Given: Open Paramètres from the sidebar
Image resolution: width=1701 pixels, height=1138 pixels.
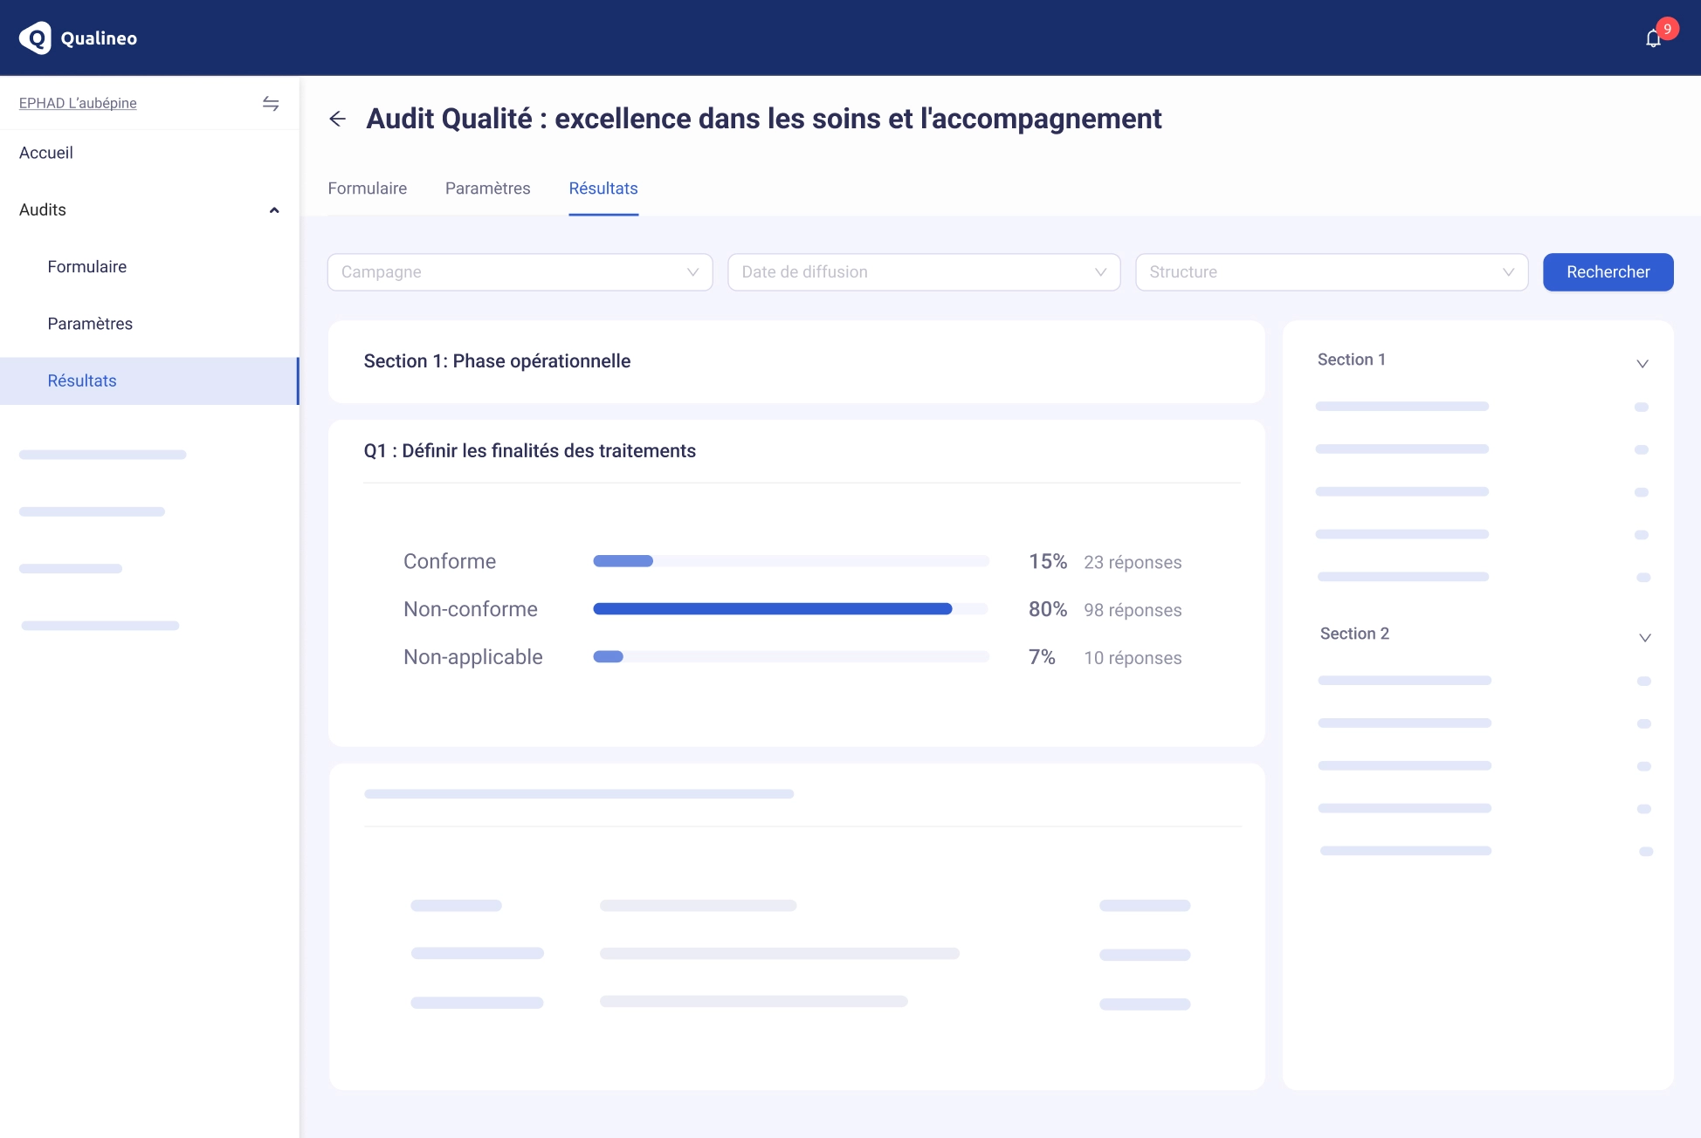Looking at the screenshot, I should click(x=90, y=323).
